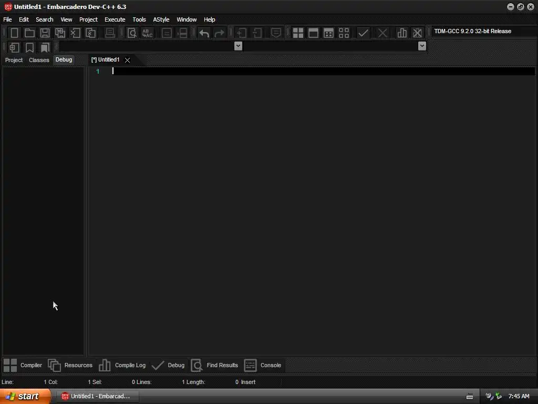
Task: Open the Execute menu
Action: pyautogui.click(x=115, y=19)
